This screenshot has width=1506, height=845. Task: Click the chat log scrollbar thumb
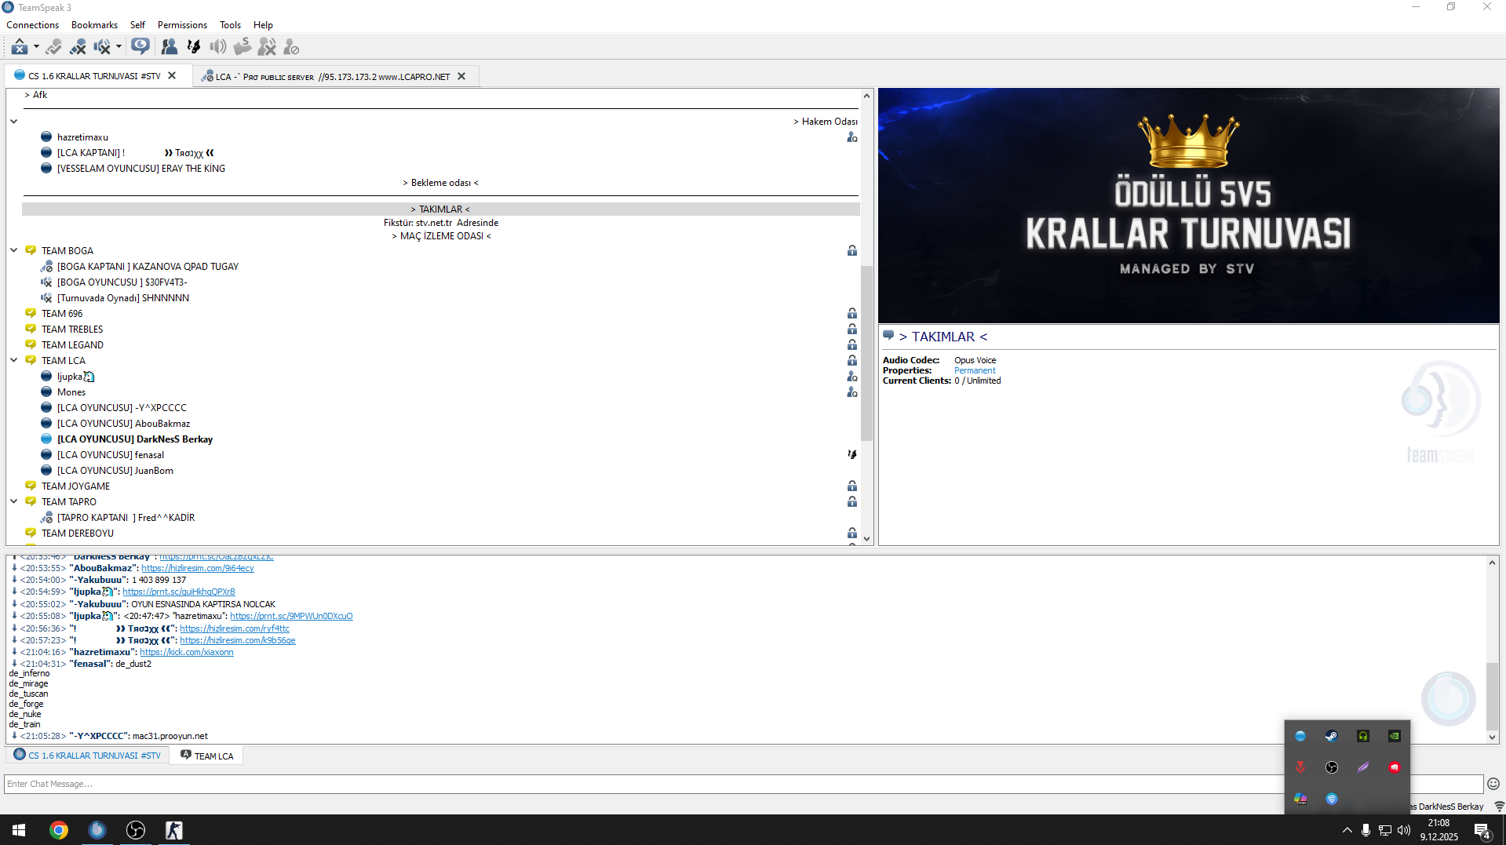[1492, 697]
